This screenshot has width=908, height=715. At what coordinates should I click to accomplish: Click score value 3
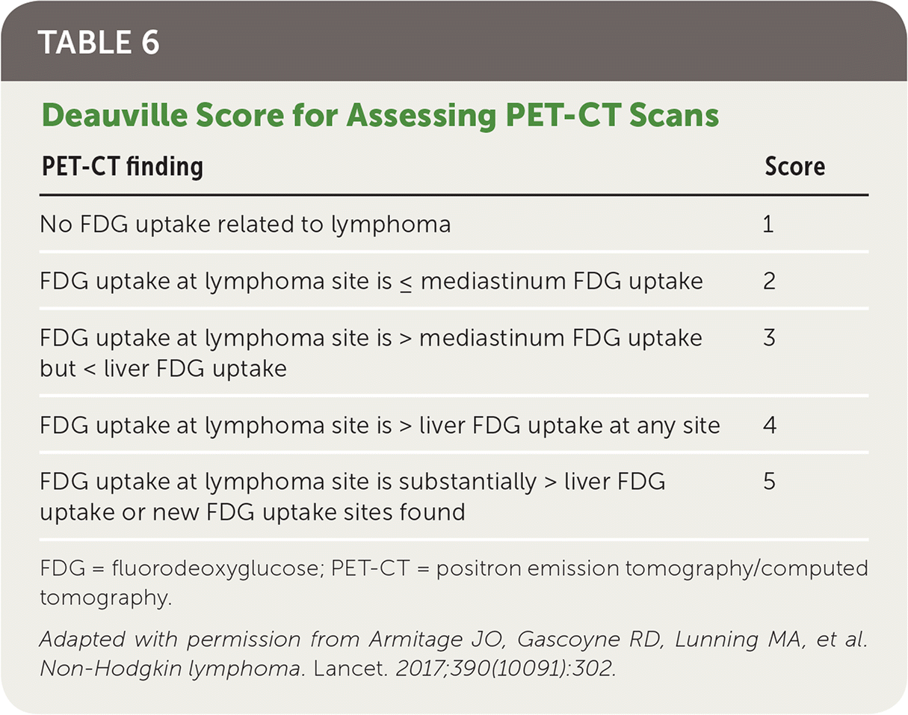(x=769, y=338)
